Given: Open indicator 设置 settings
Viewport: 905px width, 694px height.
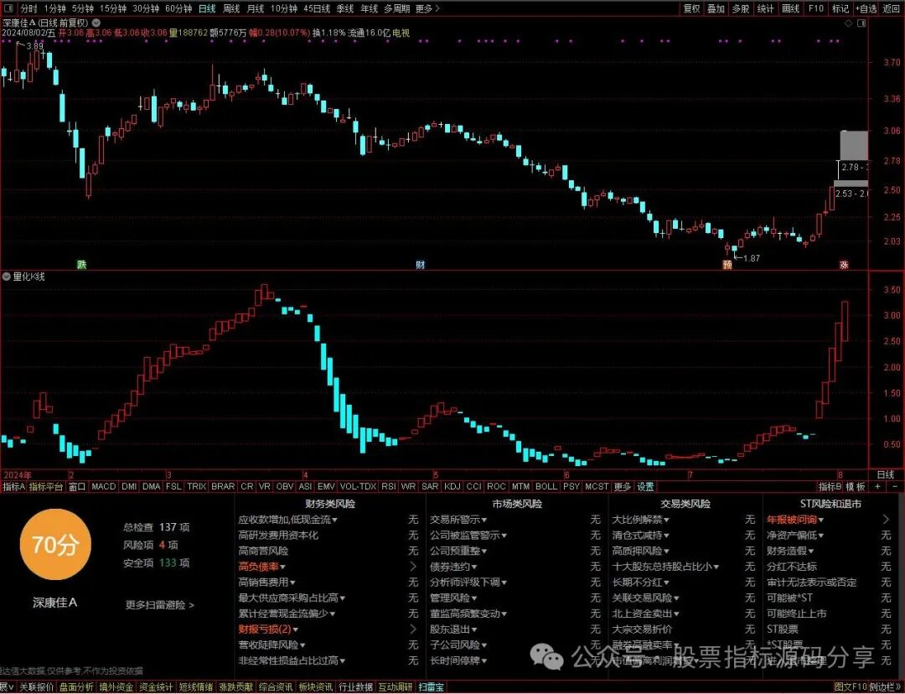Looking at the screenshot, I should 646,487.
